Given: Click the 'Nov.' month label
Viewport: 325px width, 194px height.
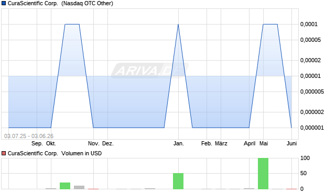Looking at the screenshot, I should point(93,143).
